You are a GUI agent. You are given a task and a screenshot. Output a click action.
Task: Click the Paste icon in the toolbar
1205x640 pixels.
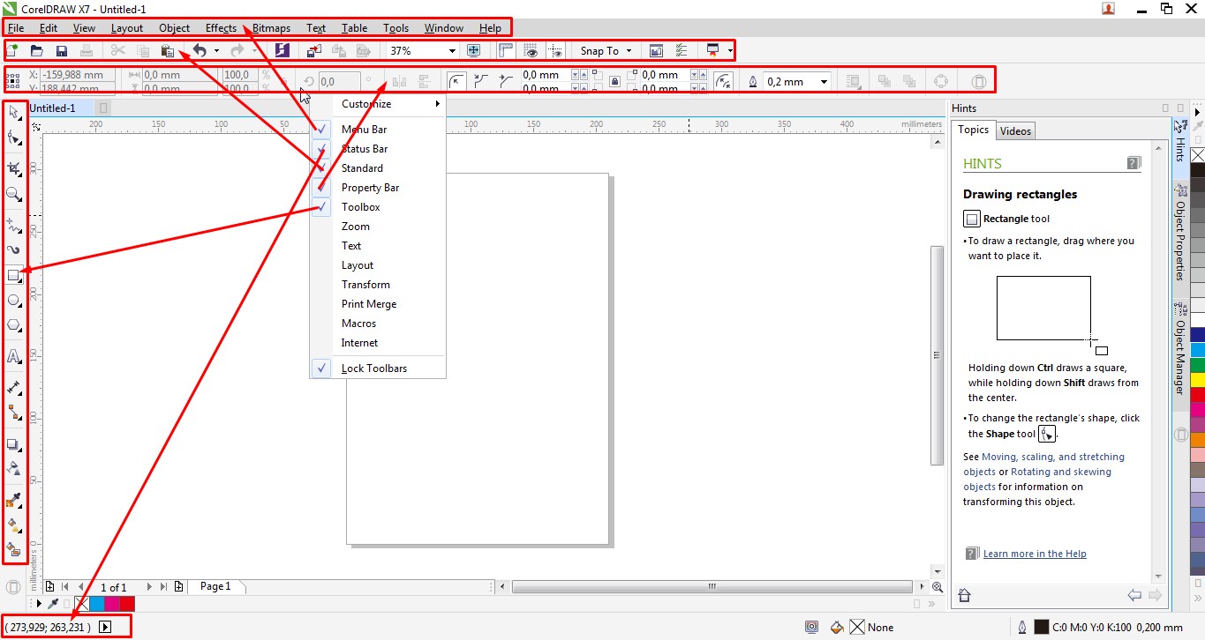168,50
